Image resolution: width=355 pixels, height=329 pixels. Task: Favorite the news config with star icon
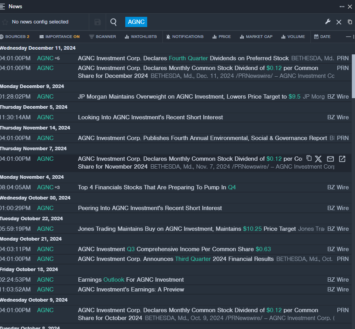click(5, 22)
